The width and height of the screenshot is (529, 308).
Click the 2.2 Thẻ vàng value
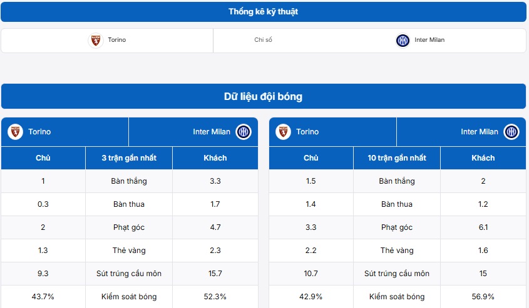[x=311, y=251]
